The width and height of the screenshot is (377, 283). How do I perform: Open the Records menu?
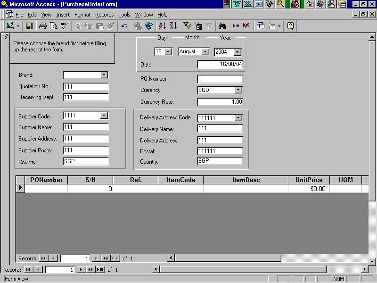(104, 15)
